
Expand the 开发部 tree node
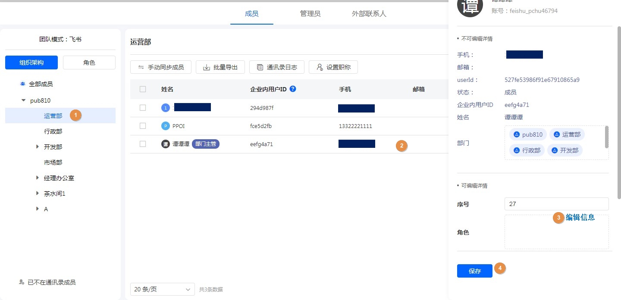(x=38, y=147)
